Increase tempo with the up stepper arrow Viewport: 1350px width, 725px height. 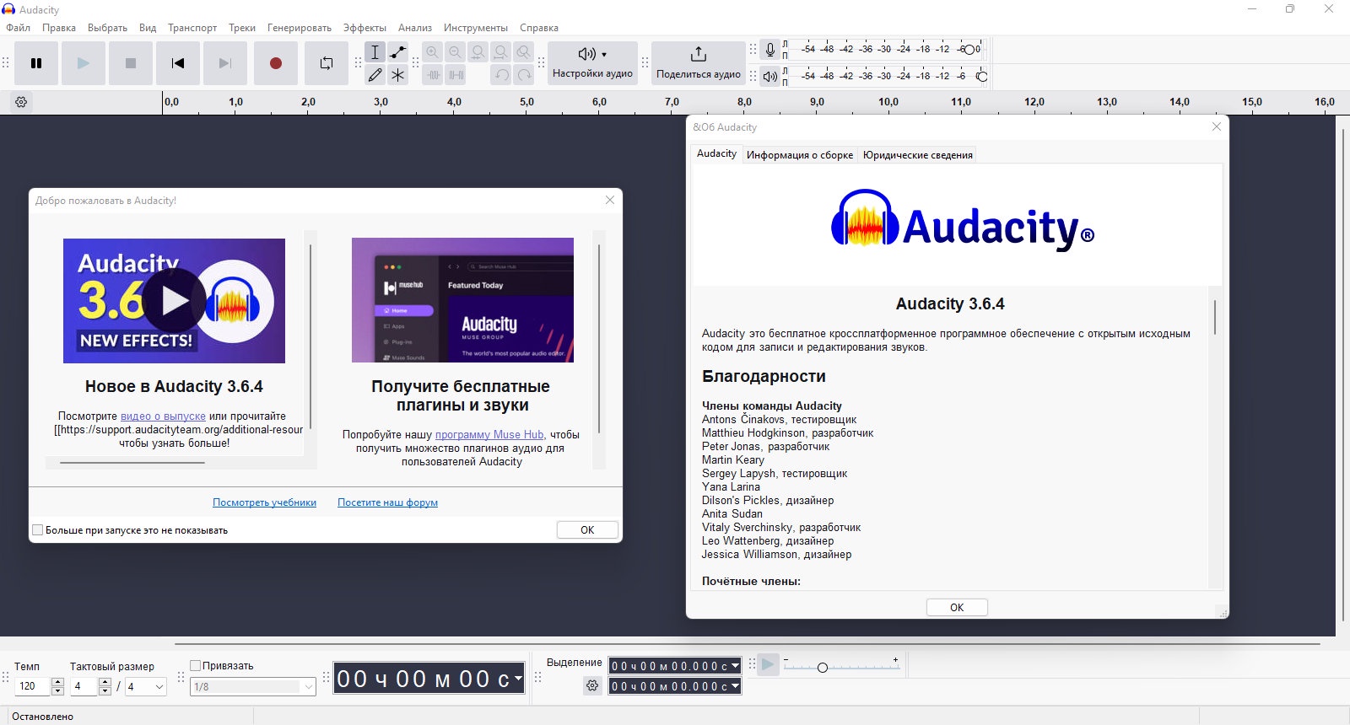[58, 682]
